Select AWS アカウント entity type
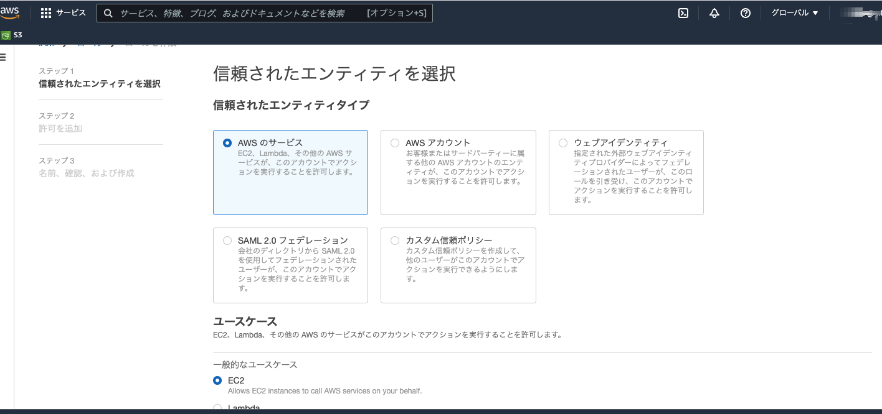 tap(458, 172)
